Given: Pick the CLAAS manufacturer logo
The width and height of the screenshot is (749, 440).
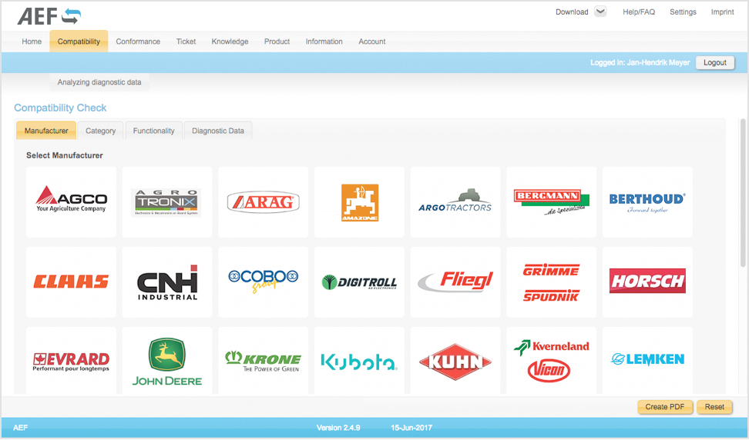Looking at the screenshot, I should pos(71,282).
